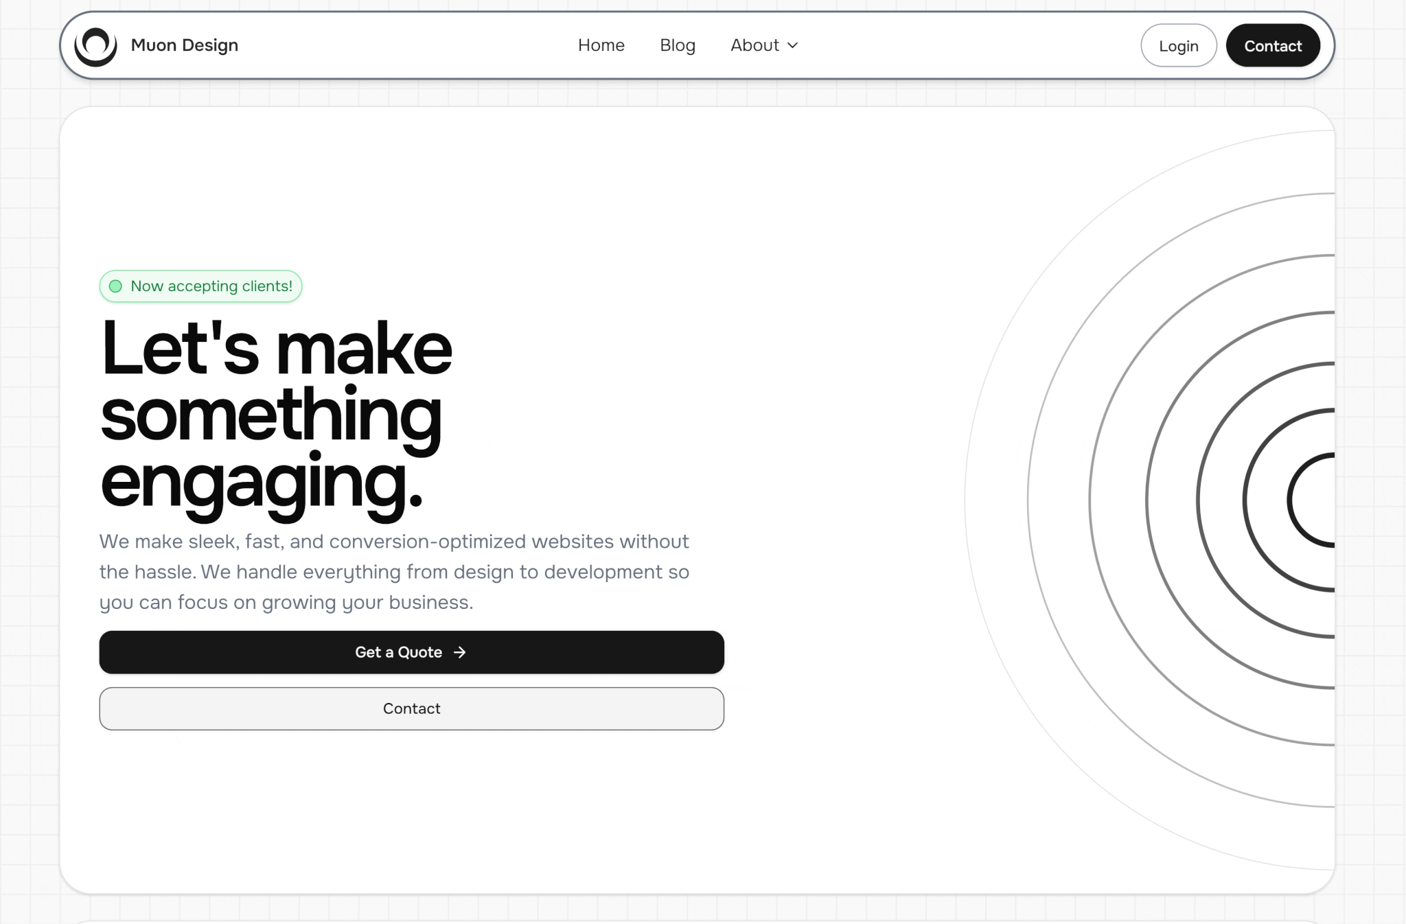Click the outermost faint arc graphic
The image size is (1406, 924).
[966, 500]
